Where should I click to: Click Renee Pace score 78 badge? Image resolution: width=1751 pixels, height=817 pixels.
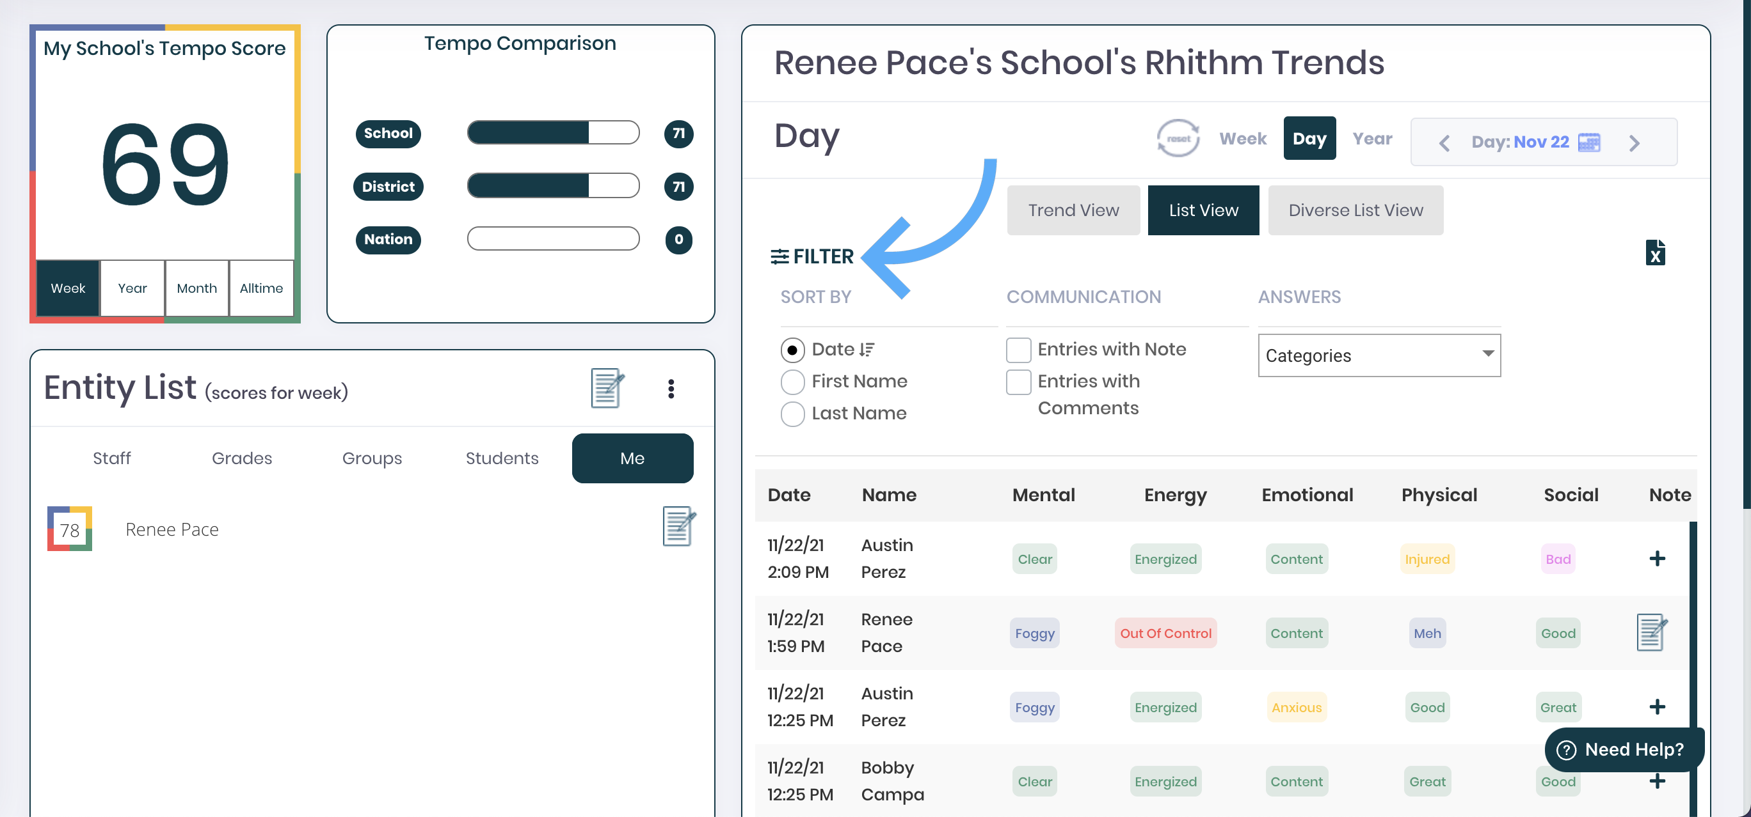[x=69, y=529]
